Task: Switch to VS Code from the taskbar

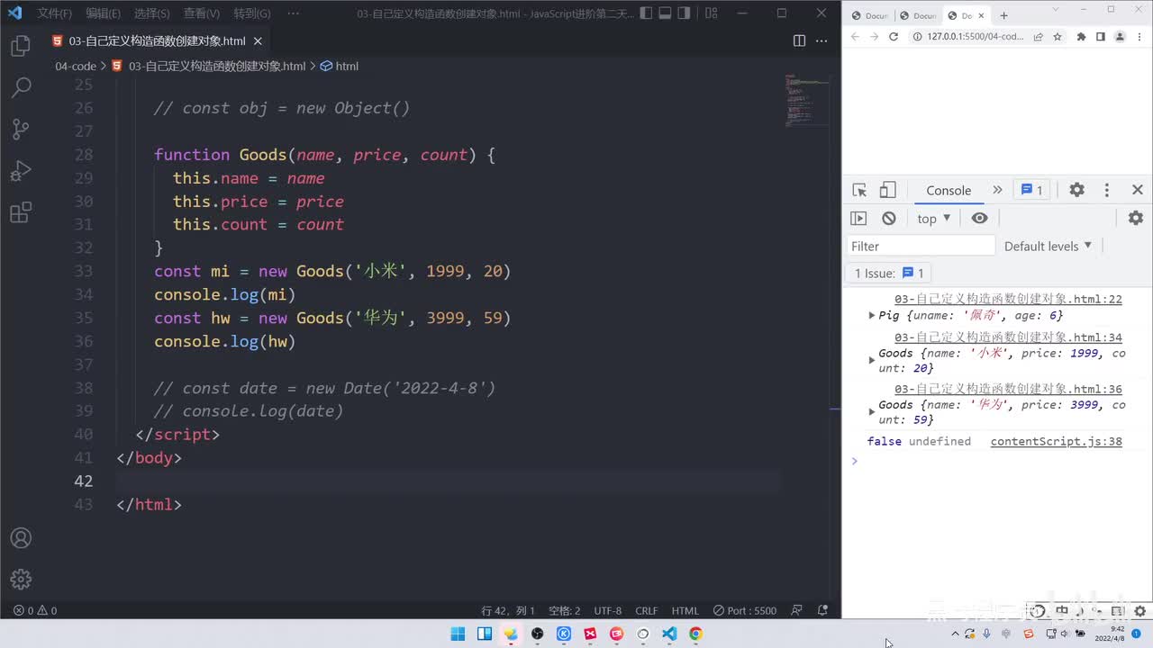Action: coord(669,634)
